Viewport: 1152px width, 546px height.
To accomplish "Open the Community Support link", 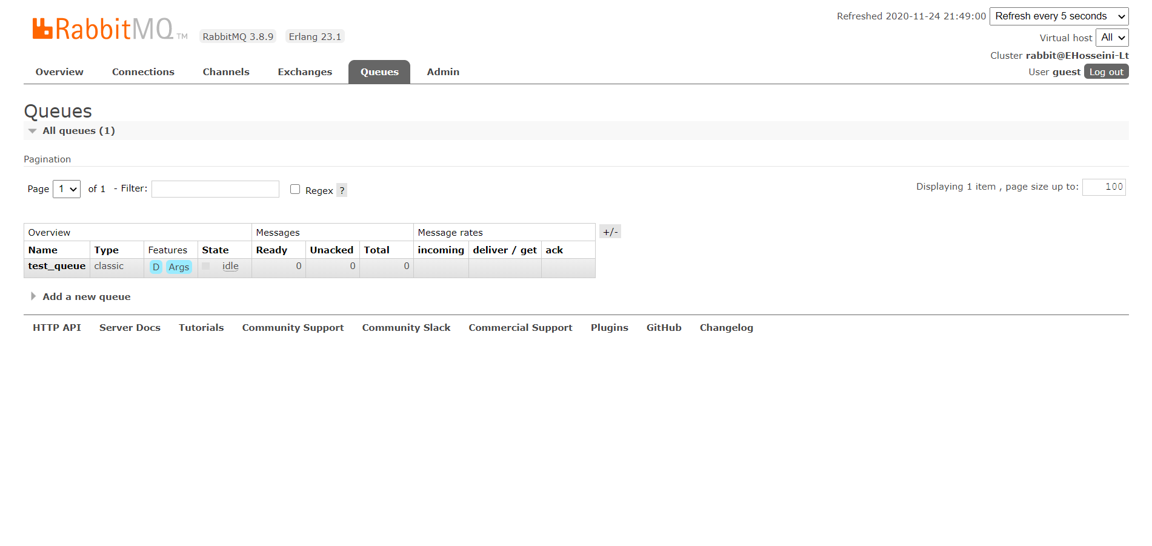I will [293, 328].
